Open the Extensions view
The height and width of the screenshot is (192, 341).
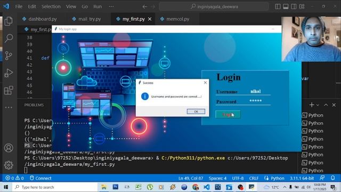pyautogui.click(x=9, y=90)
